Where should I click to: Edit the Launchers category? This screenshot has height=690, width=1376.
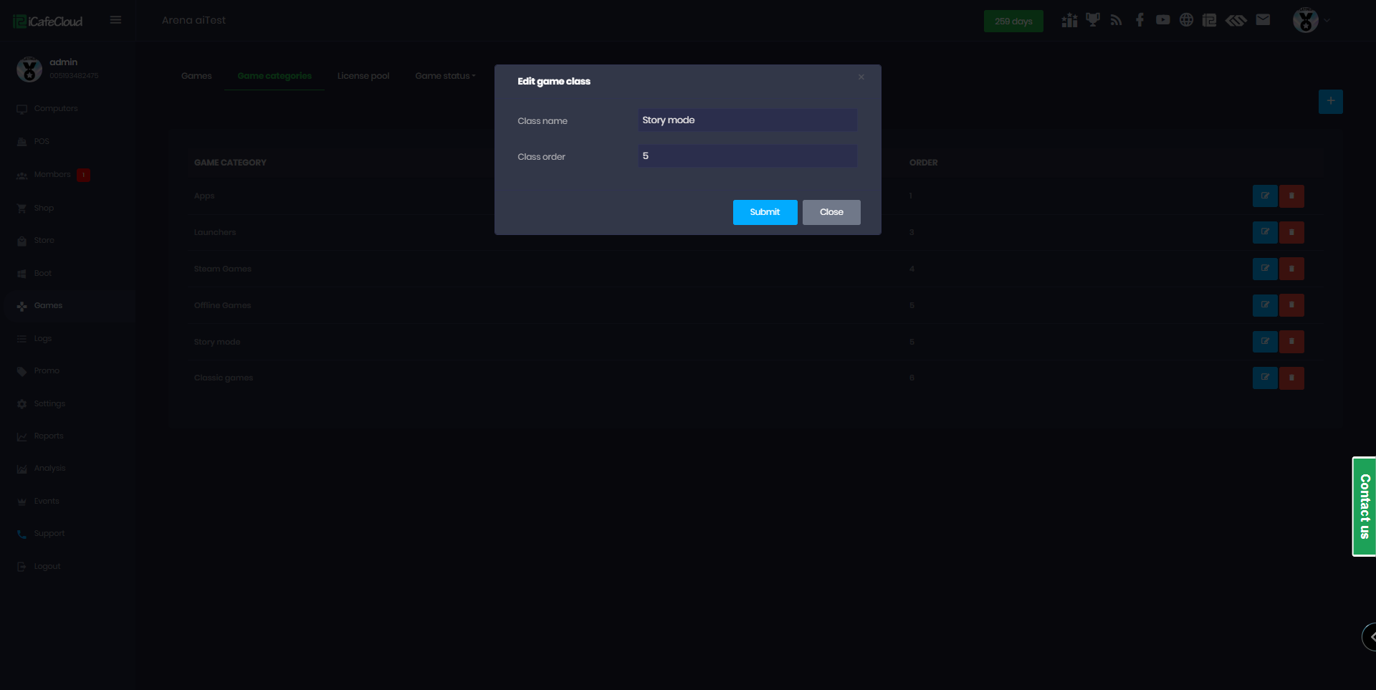tap(1265, 232)
